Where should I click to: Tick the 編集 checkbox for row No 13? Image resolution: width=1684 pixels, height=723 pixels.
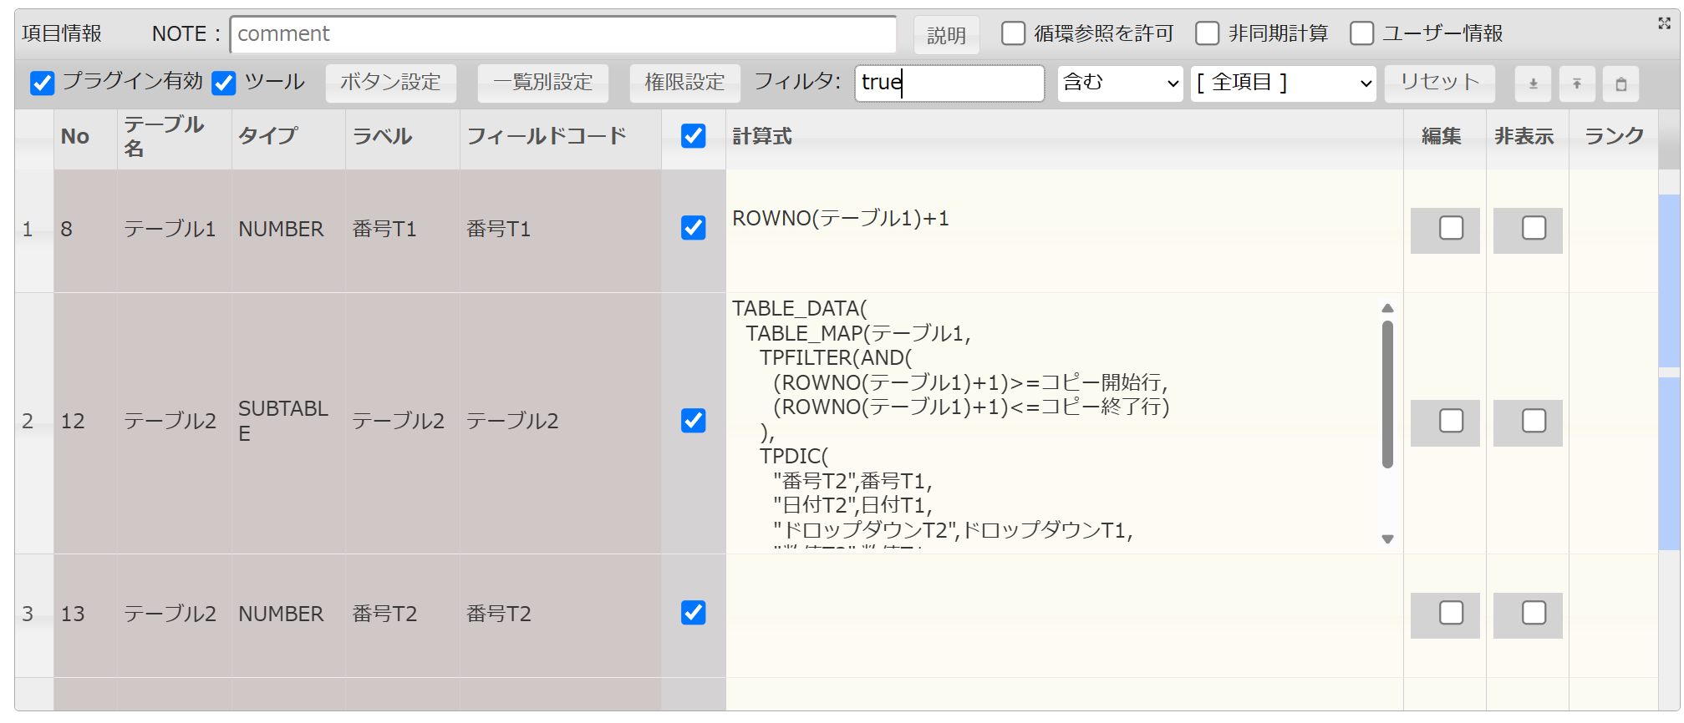click(x=1451, y=613)
